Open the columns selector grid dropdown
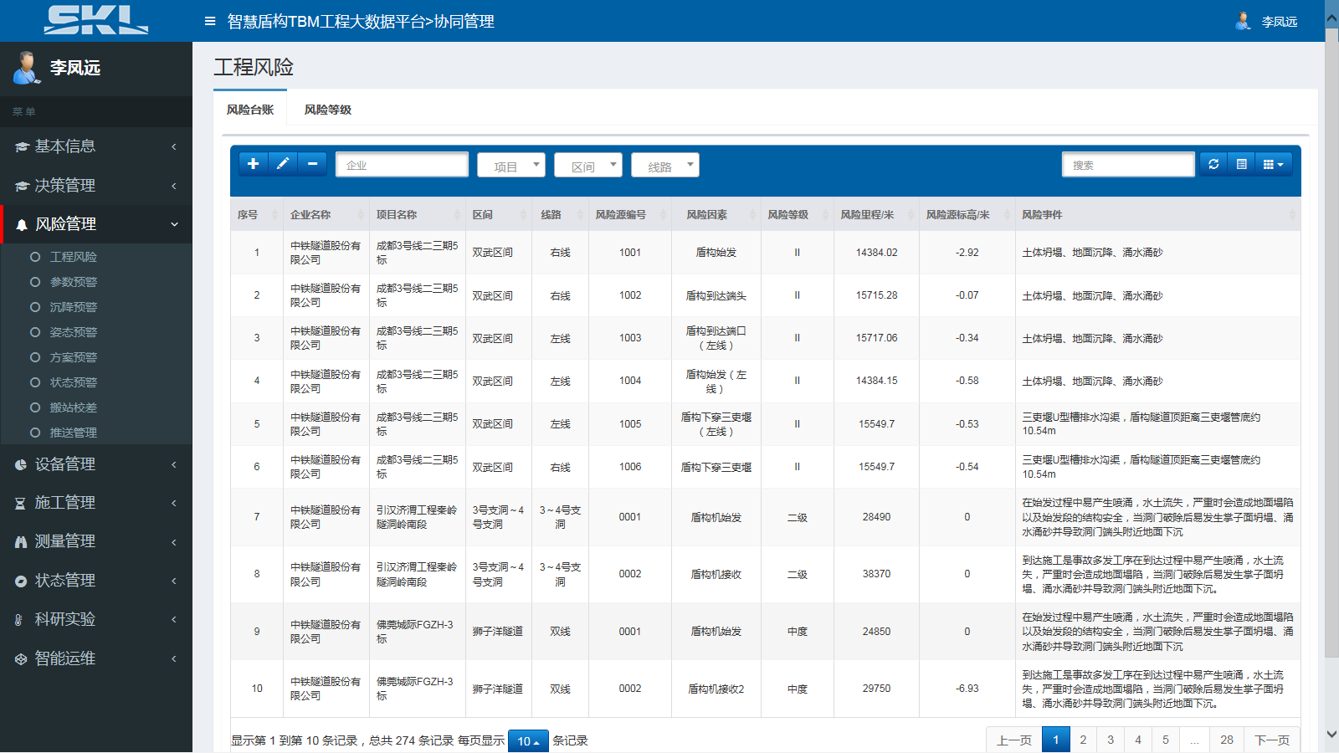Image resolution: width=1339 pixels, height=753 pixels. pyautogui.click(x=1273, y=164)
